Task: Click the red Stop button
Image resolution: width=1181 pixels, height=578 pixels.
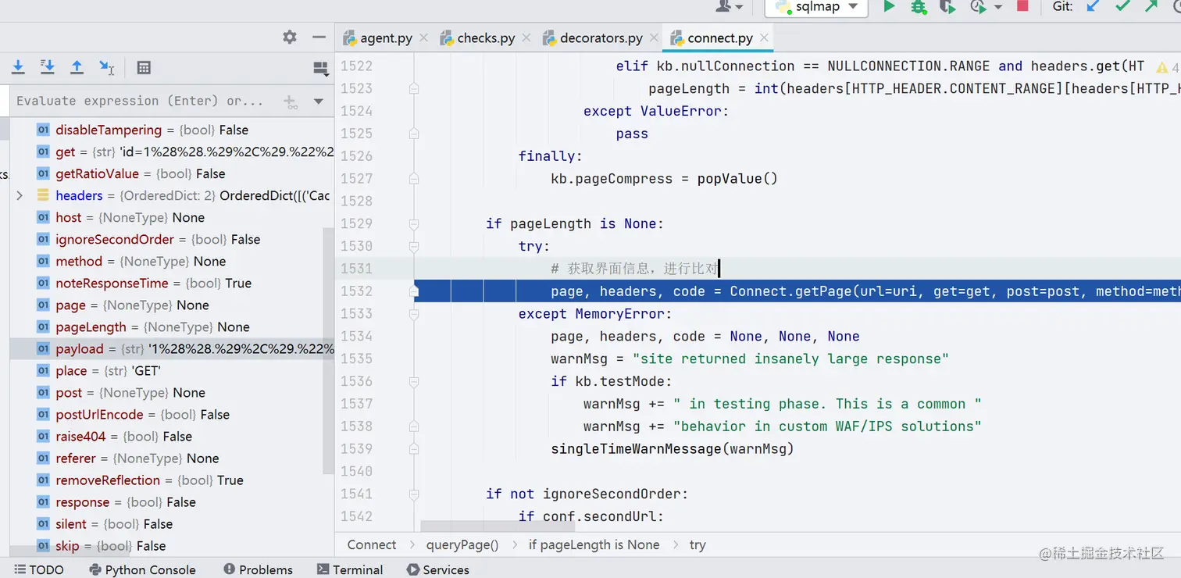Action: pyautogui.click(x=1022, y=6)
